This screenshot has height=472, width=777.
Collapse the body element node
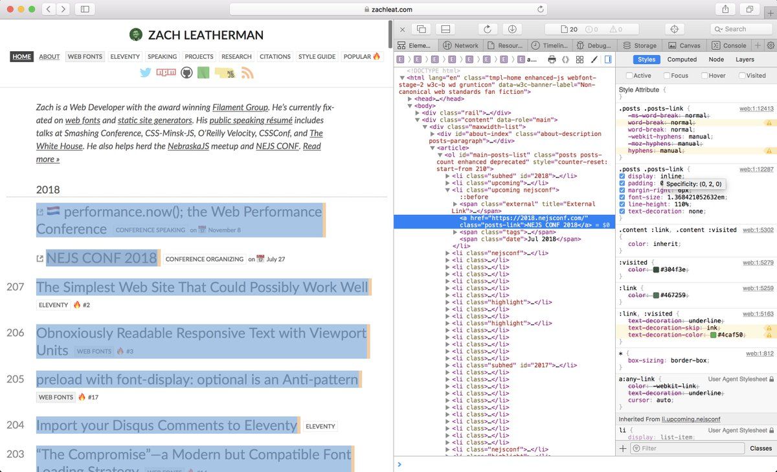410,106
